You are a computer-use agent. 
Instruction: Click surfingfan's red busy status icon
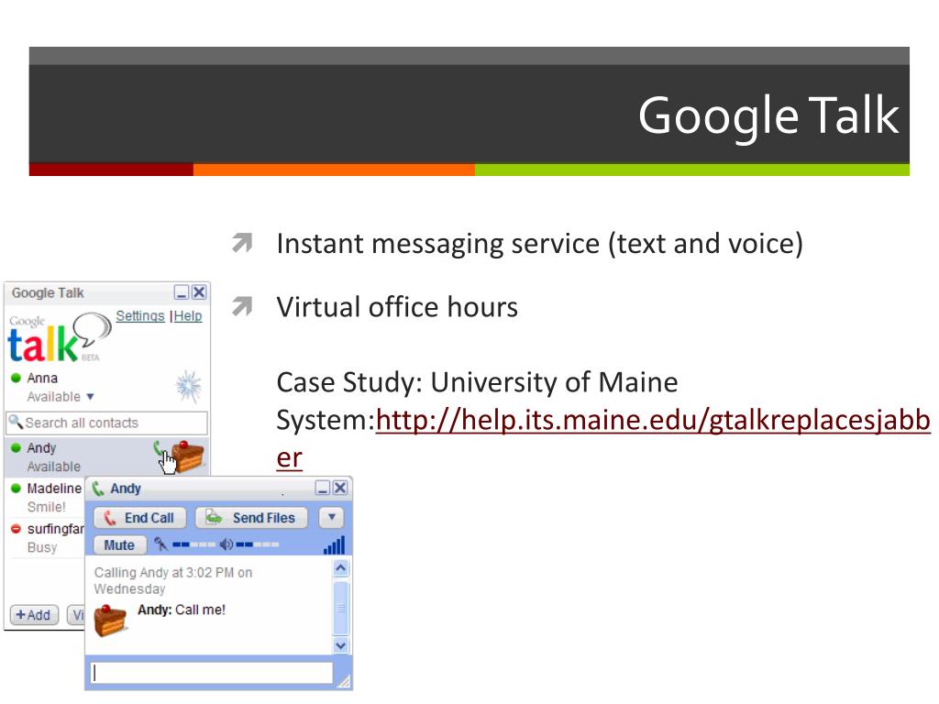pyautogui.click(x=17, y=529)
